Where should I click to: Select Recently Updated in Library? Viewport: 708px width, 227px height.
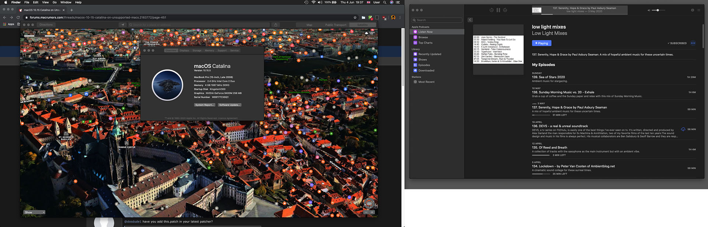point(437,54)
